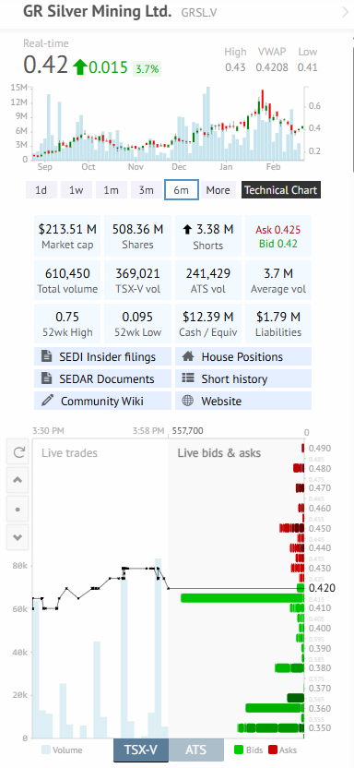This screenshot has width=354, height=768.
Task: Click the High 0.43 value
Action: tap(235, 67)
